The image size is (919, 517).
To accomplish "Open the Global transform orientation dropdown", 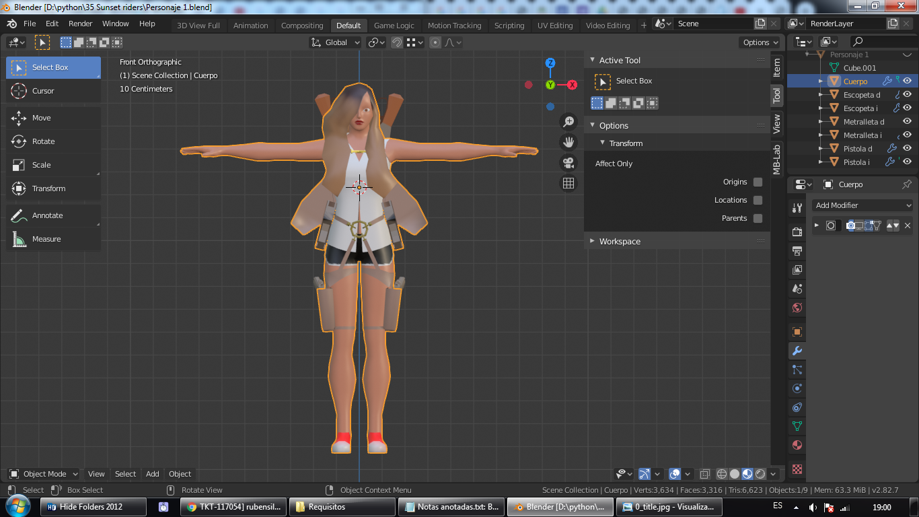I will click(336, 42).
